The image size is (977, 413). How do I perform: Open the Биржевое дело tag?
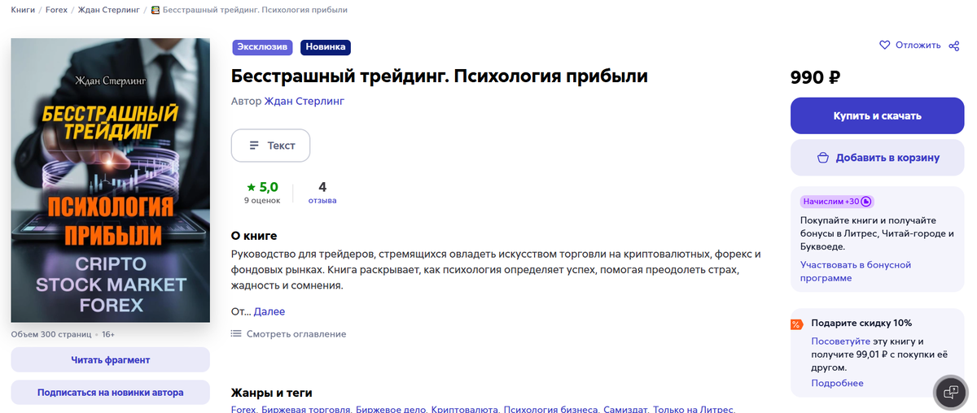pos(391,410)
